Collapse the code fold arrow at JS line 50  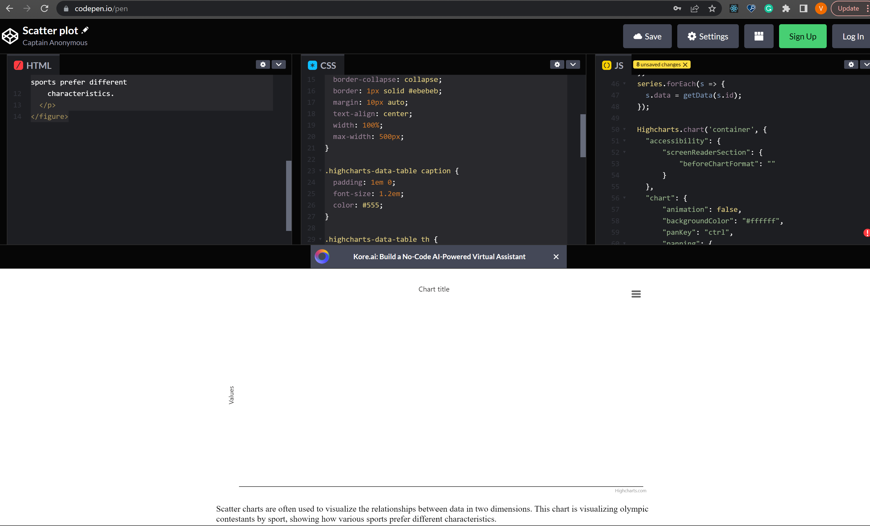tap(624, 129)
